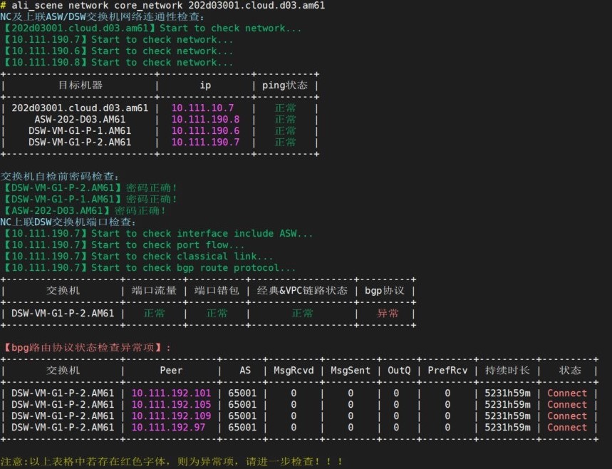Screen dimensions: 612x469
Task: Click the line 'Start to check classical link'
Action: tap(137, 256)
